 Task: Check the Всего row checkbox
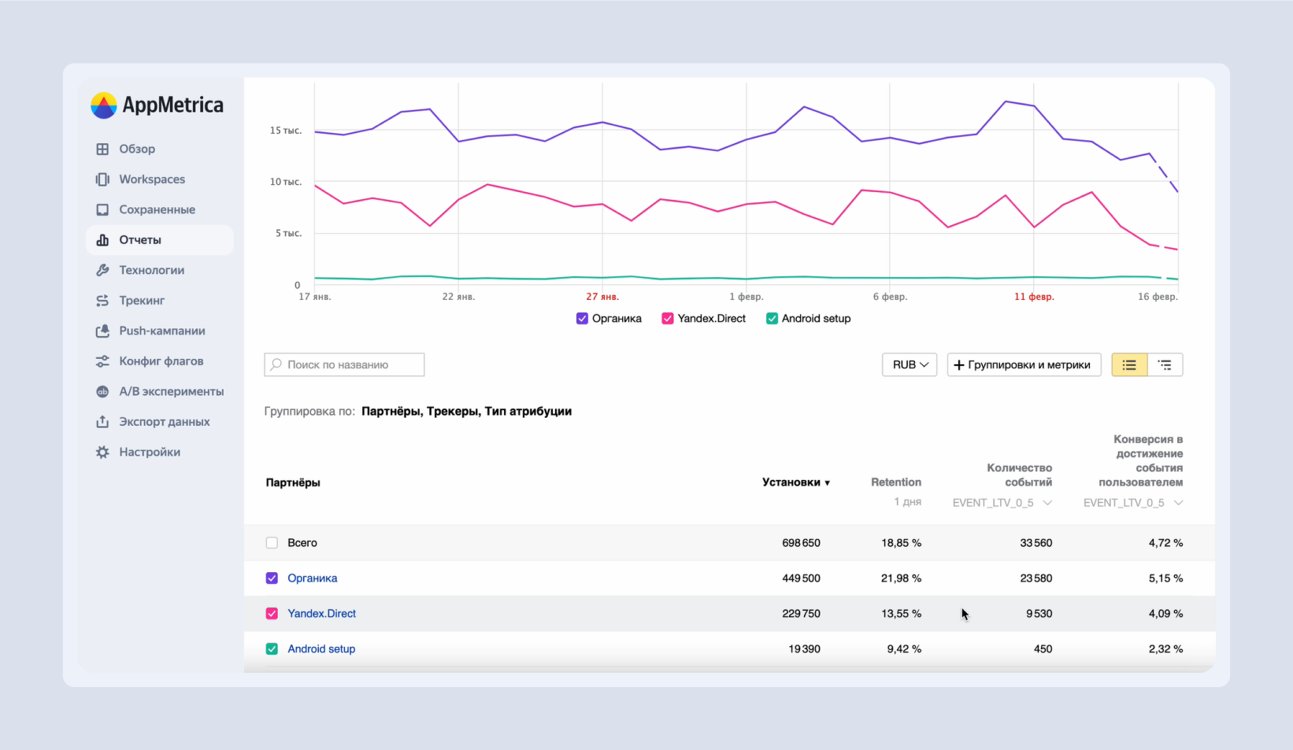(x=272, y=543)
